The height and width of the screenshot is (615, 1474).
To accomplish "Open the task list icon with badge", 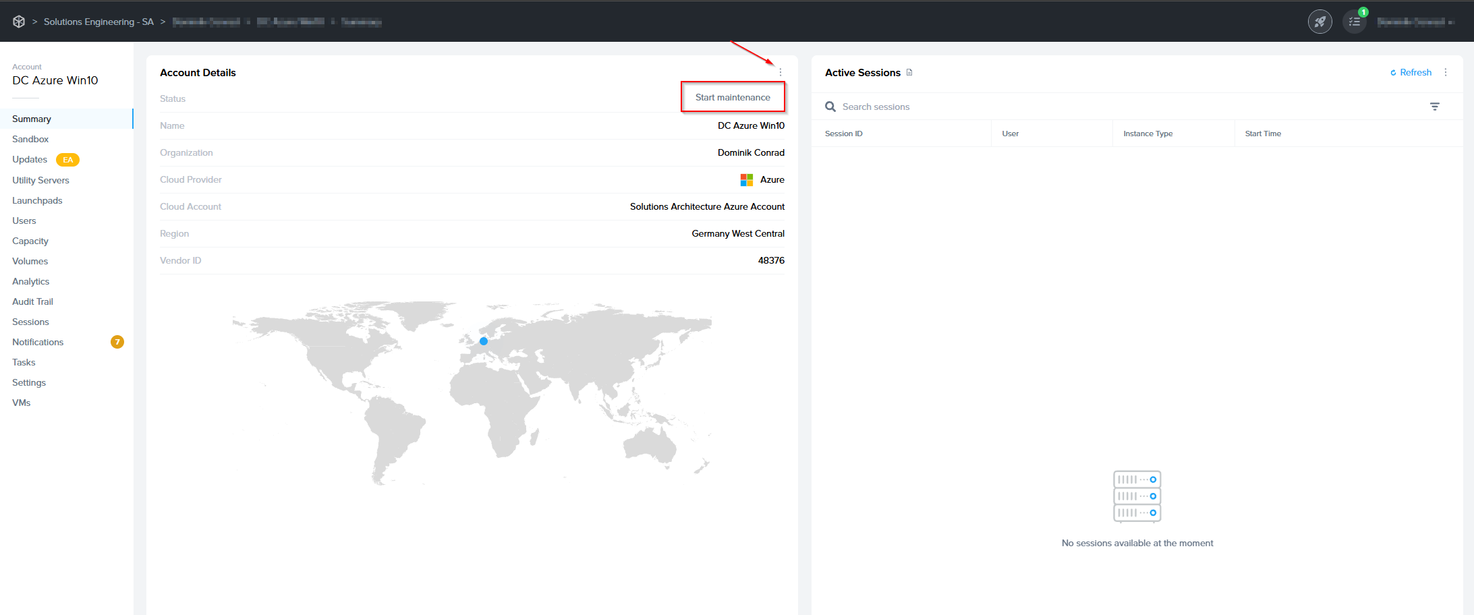I will point(1354,22).
